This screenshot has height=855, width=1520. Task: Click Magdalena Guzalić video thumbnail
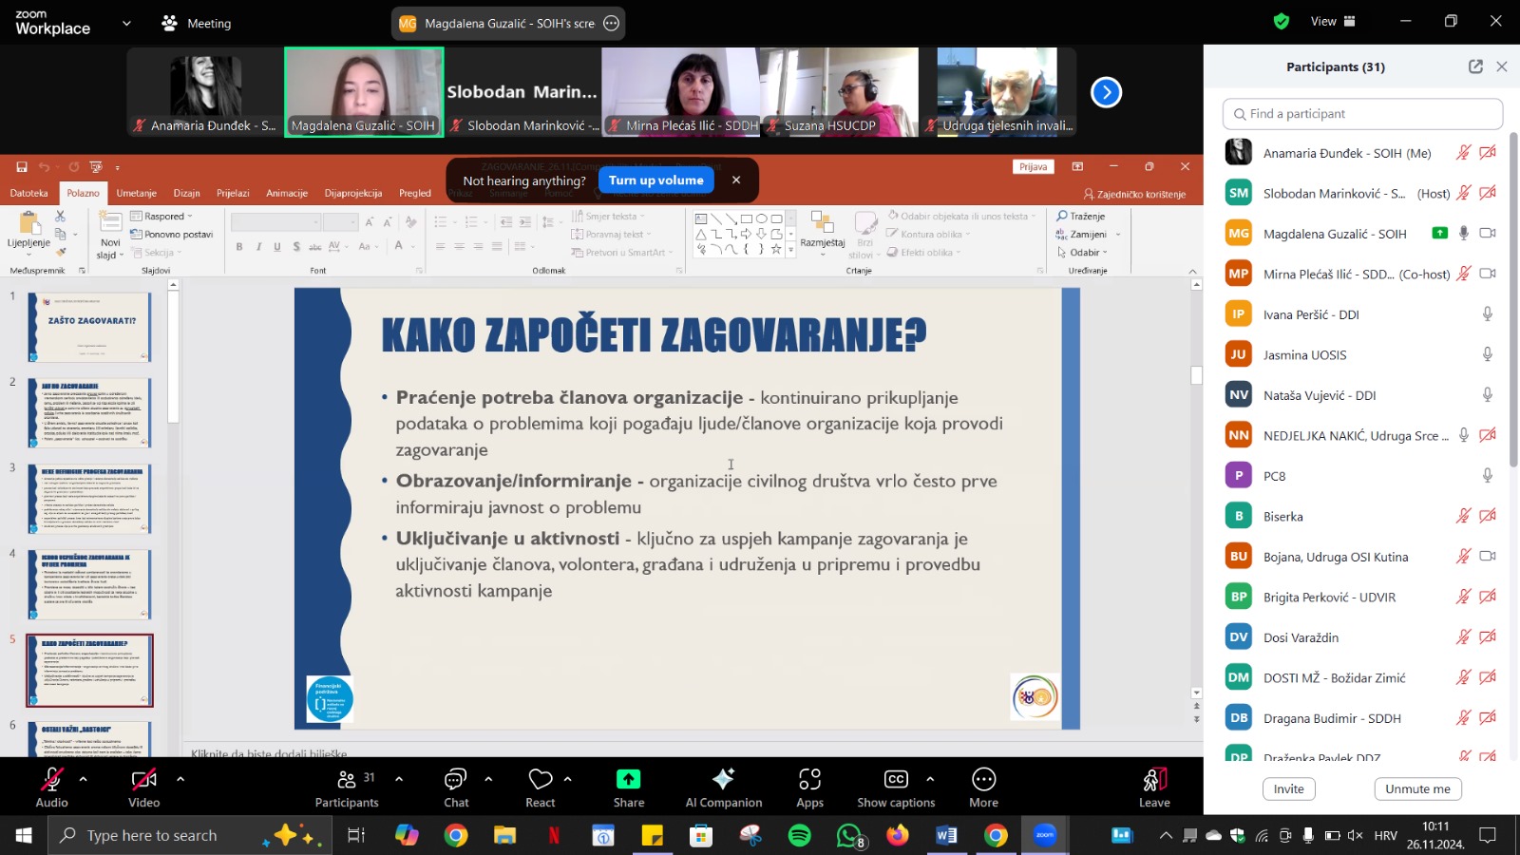point(364,92)
